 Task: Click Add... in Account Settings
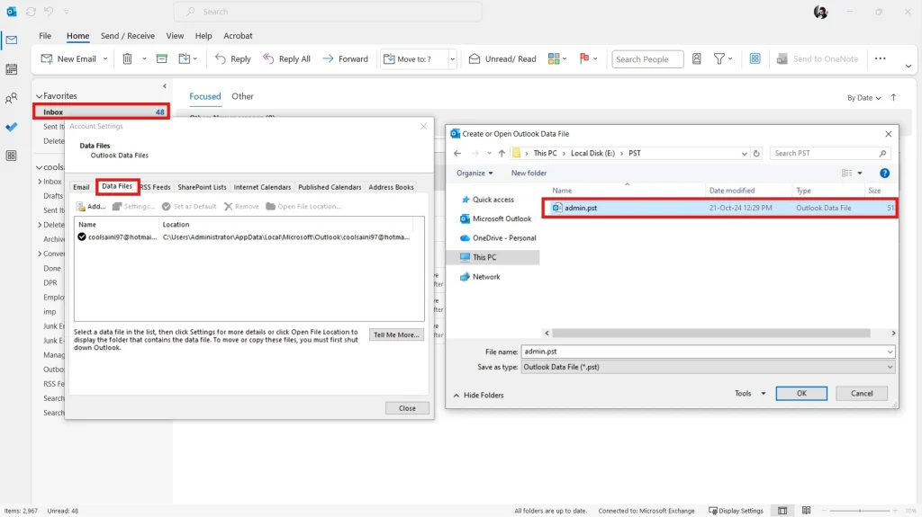91,207
